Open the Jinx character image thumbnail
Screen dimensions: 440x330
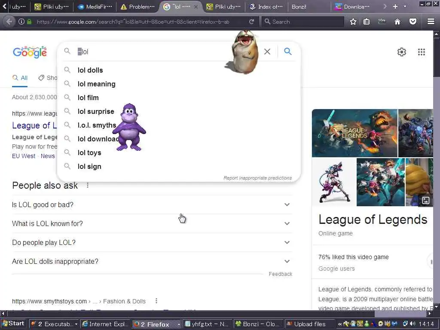(x=334, y=182)
